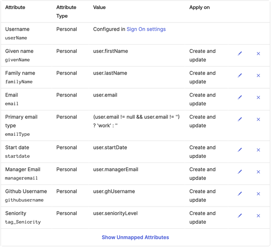This screenshot has height=247, width=271.
Task: Delete the Start date attribute mapping
Action: (x=258, y=150)
